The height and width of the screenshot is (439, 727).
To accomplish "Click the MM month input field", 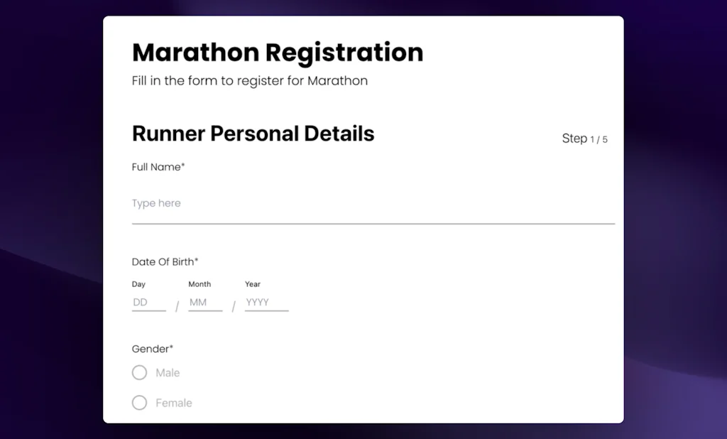I will (x=204, y=302).
